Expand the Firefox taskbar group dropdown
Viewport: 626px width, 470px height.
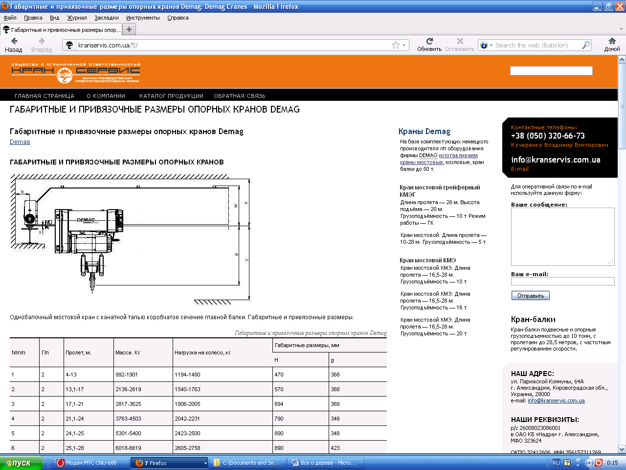tap(205, 463)
